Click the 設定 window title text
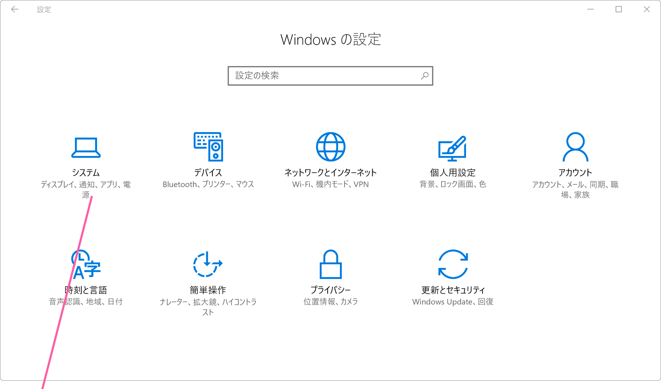 (x=44, y=9)
